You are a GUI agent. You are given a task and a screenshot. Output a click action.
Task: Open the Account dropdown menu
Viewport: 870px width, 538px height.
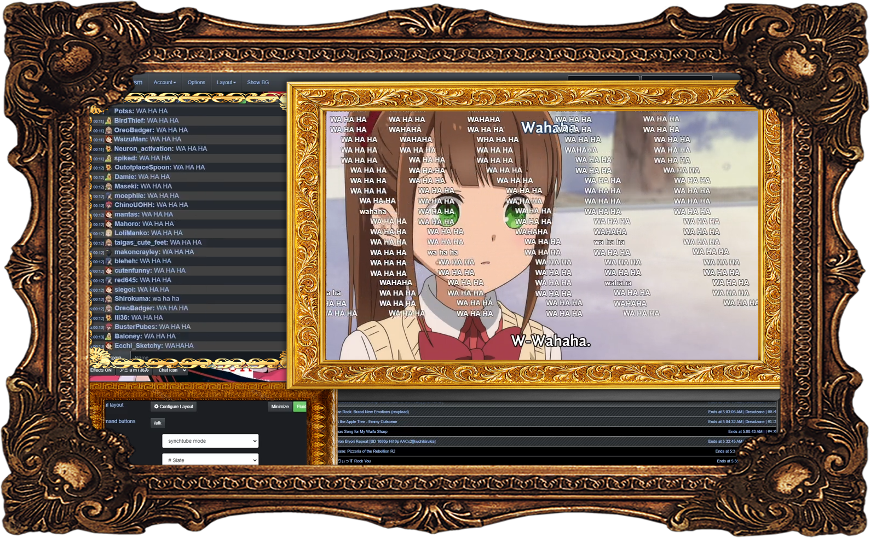pyautogui.click(x=164, y=83)
